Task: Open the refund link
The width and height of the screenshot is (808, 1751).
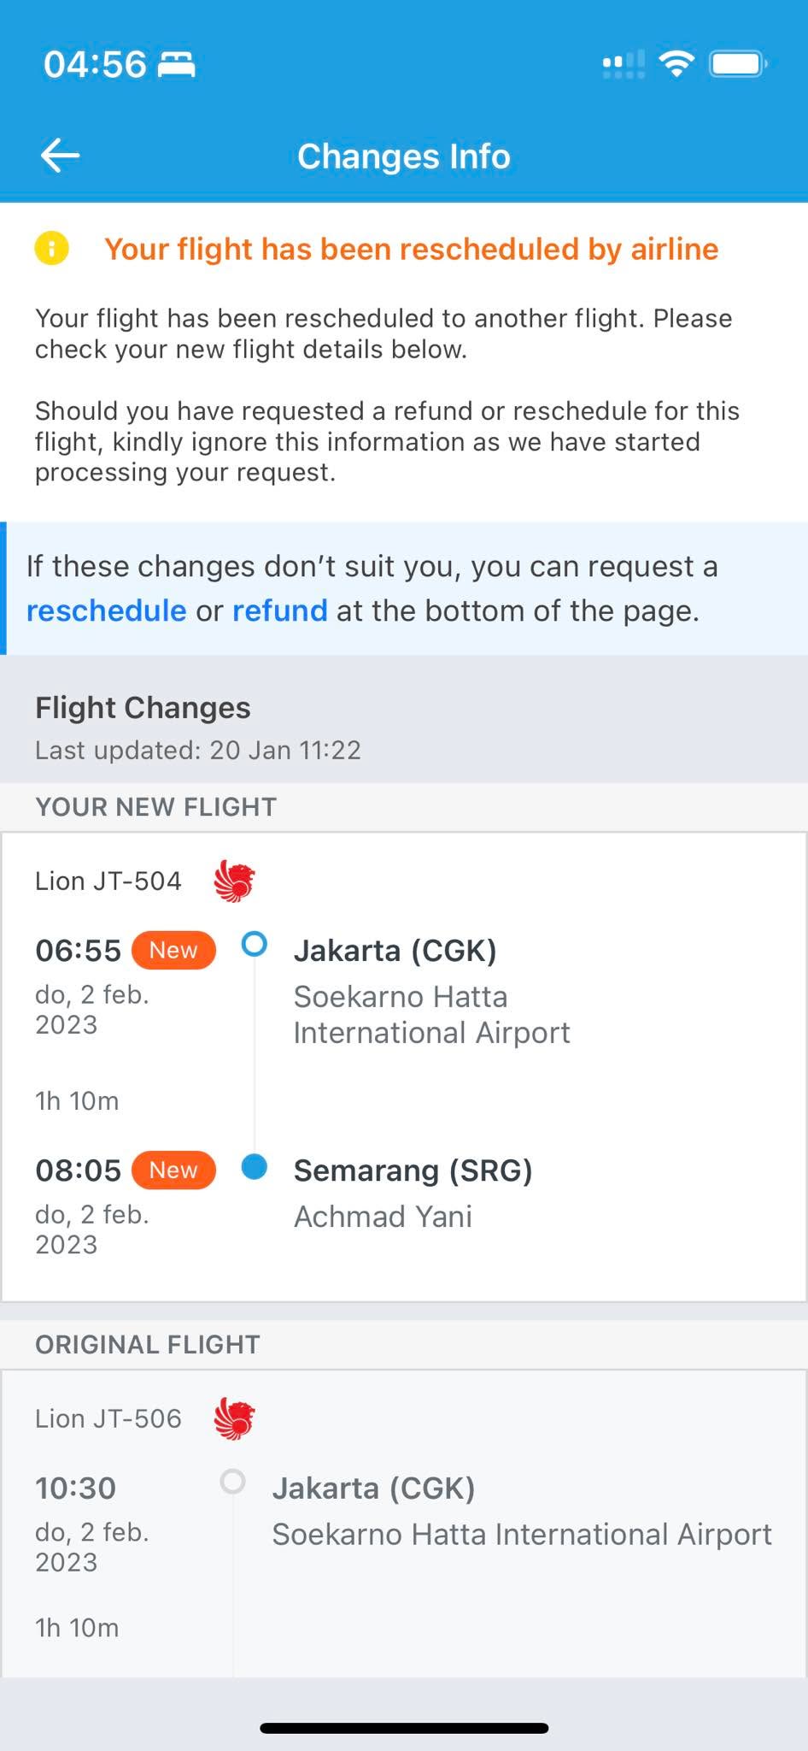Action: point(280,610)
